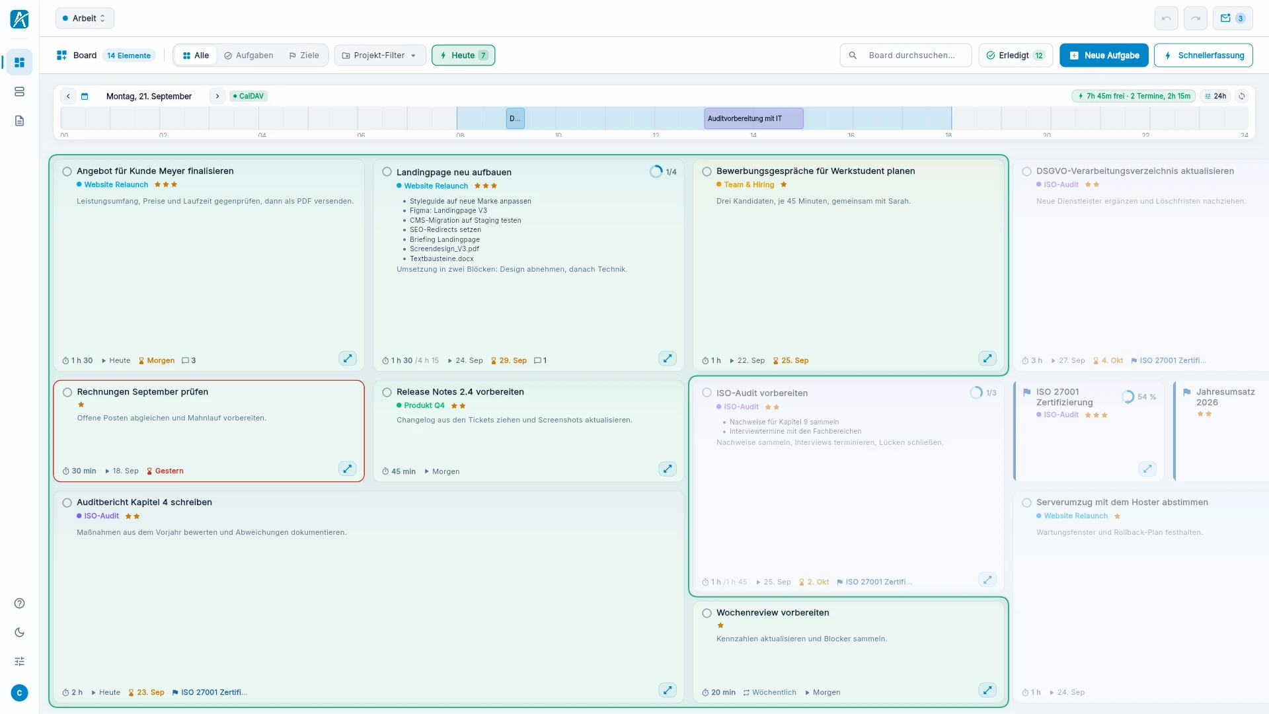1269x714 pixels.
Task: Check off Rechnungen September prüfen
Action: 67,392
